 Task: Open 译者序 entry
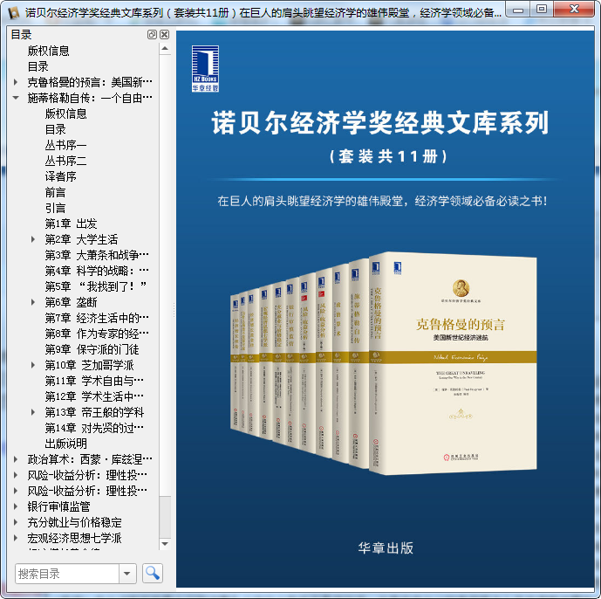pyautogui.click(x=60, y=176)
